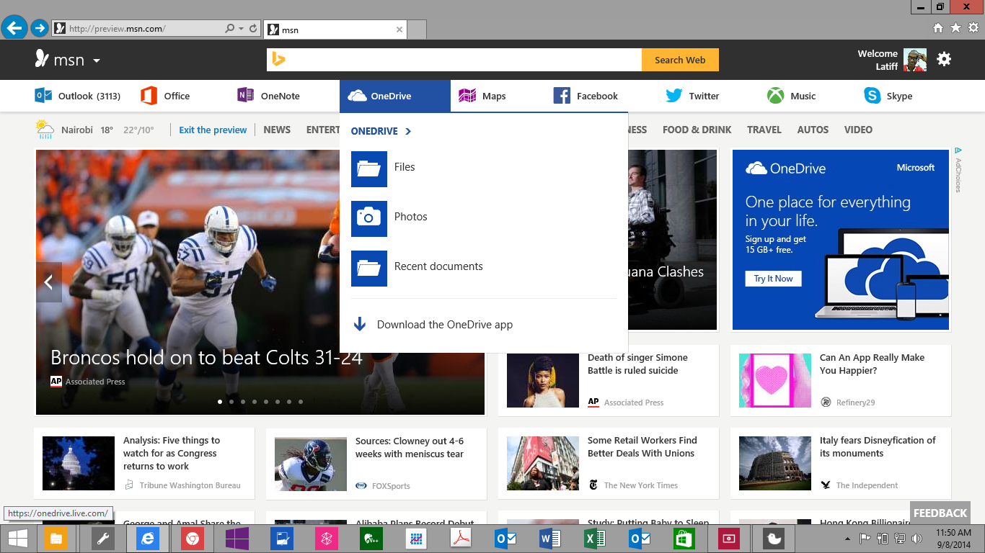The height and width of the screenshot is (553, 985).
Task: Go back with the browser back arrow
Action: click(14, 28)
